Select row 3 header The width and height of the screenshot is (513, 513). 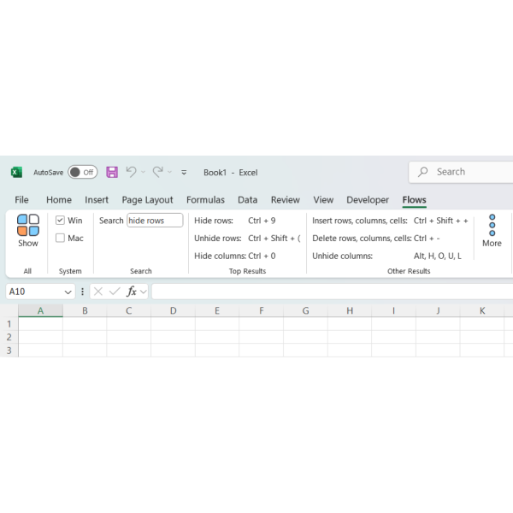tap(9, 351)
